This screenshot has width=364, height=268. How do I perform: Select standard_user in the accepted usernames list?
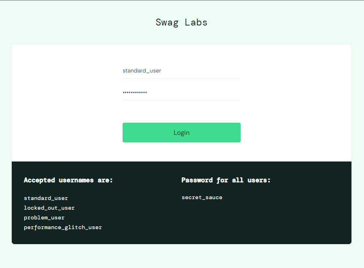tap(46, 198)
